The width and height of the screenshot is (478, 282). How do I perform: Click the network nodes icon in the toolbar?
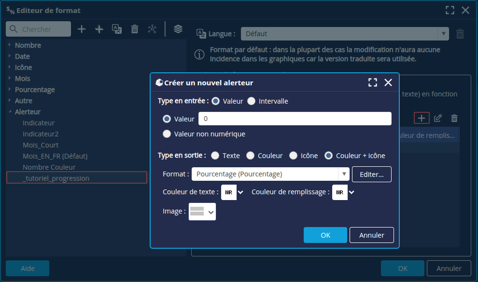[152, 29]
